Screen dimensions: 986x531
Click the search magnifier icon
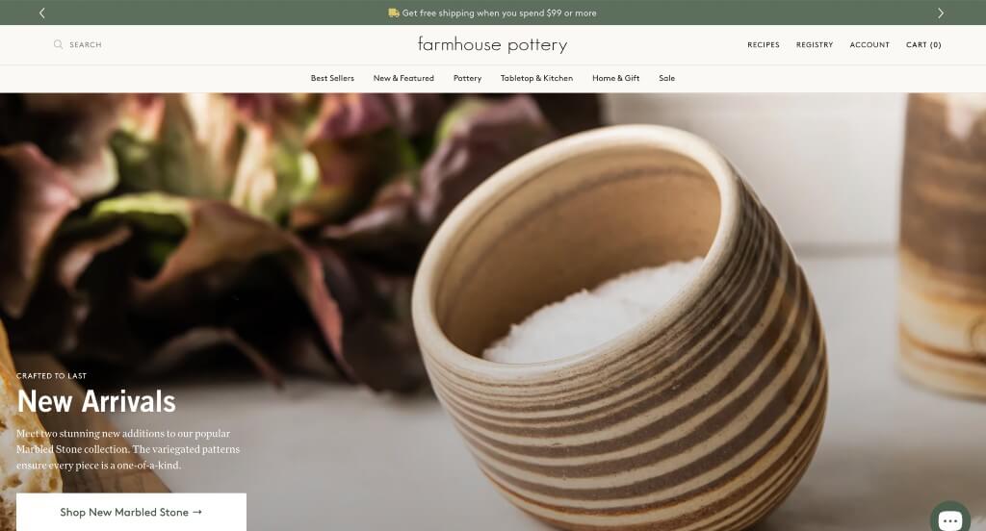pyautogui.click(x=58, y=44)
